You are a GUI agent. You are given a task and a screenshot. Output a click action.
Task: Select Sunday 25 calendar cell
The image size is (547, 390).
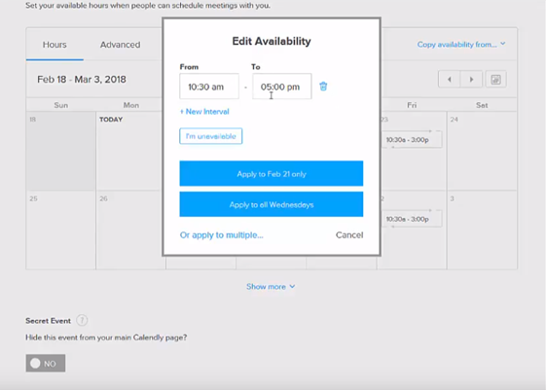[61, 230]
